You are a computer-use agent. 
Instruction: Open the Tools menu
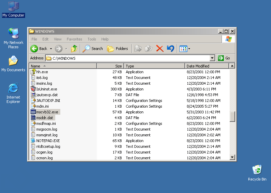tap(92, 39)
